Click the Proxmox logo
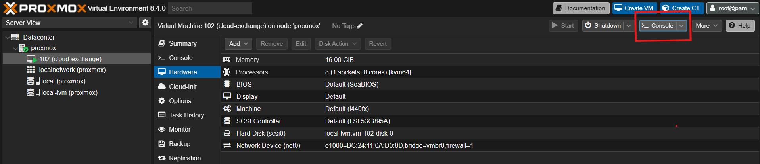The image size is (760, 164). point(44,8)
